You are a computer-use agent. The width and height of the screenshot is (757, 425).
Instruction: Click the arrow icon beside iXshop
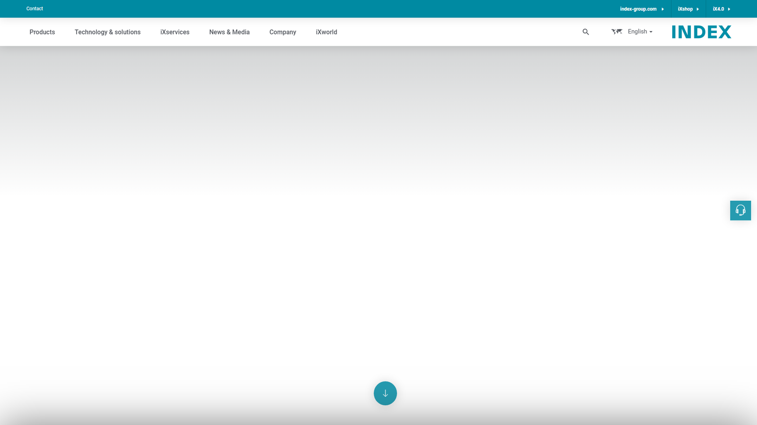tap(698, 9)
